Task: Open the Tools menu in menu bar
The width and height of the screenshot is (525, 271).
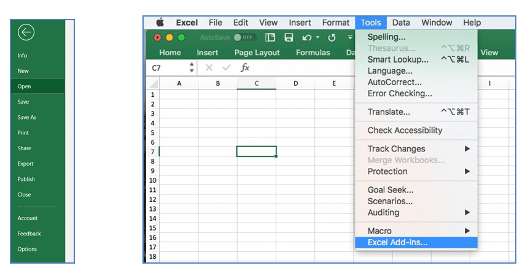Action: click(371, 23)
